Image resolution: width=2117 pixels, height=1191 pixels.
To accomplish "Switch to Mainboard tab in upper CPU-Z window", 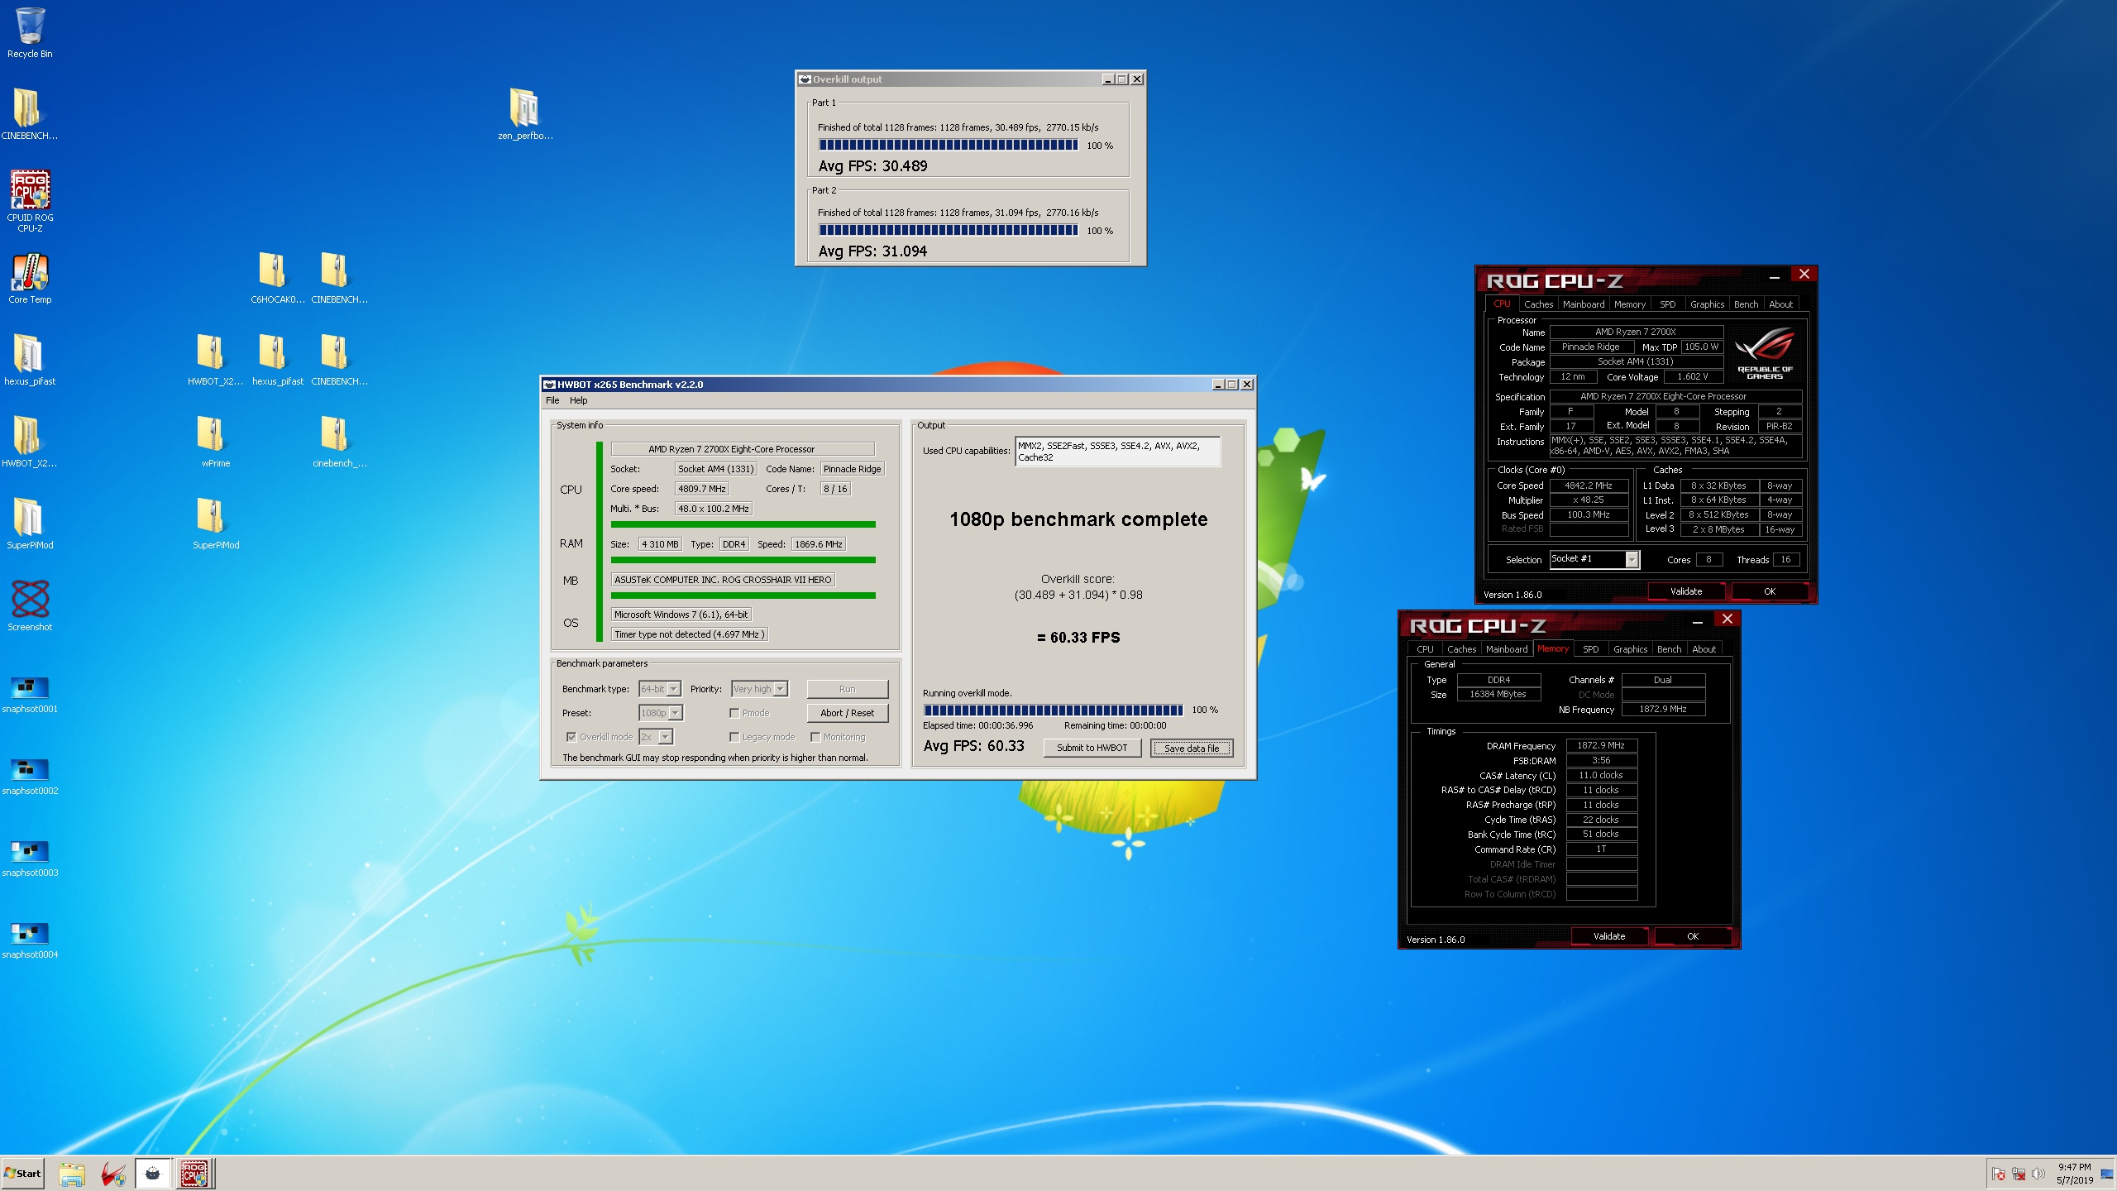I will (x=1583, y=304).
